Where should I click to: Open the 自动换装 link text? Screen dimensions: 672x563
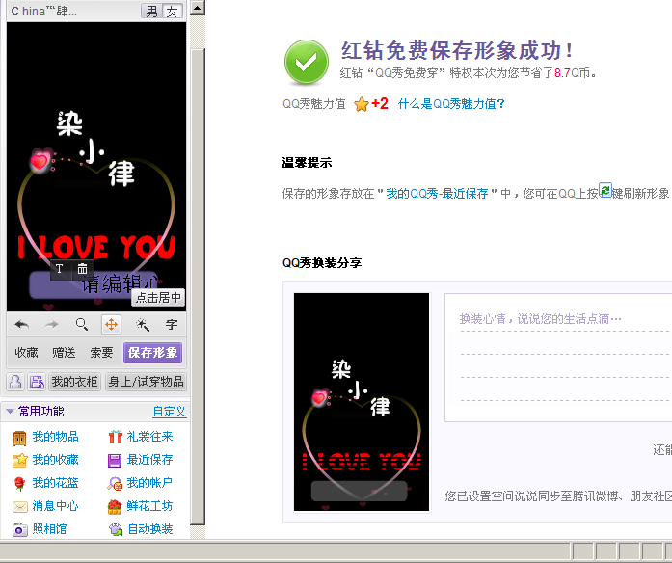point(150,529)
